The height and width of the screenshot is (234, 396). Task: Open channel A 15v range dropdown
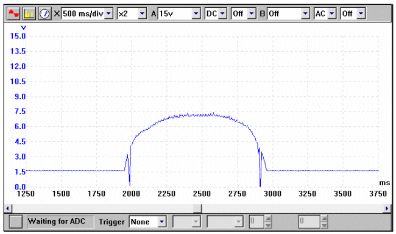click(x=196, y=13)
